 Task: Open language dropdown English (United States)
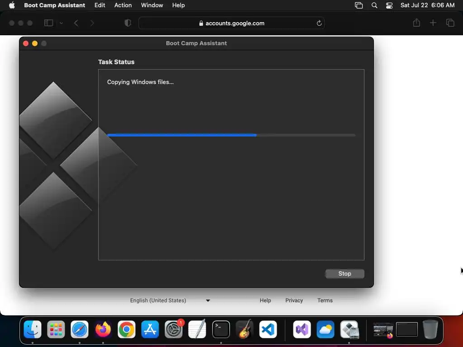(170, 300)
